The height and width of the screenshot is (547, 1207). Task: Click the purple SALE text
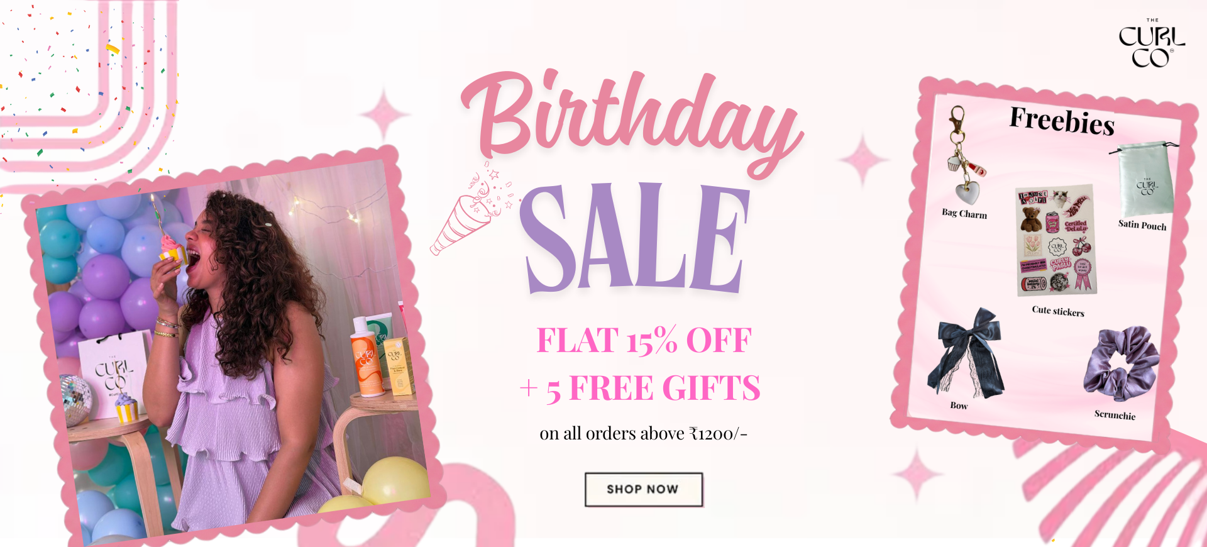[635, 238]
